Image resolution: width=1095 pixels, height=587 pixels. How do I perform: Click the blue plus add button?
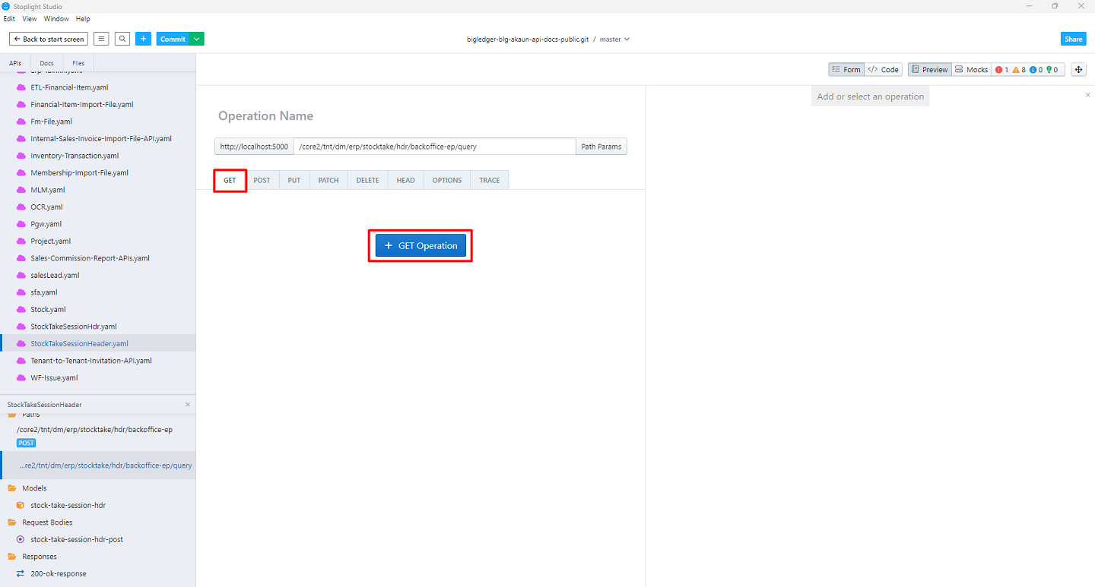pos(144,39)
